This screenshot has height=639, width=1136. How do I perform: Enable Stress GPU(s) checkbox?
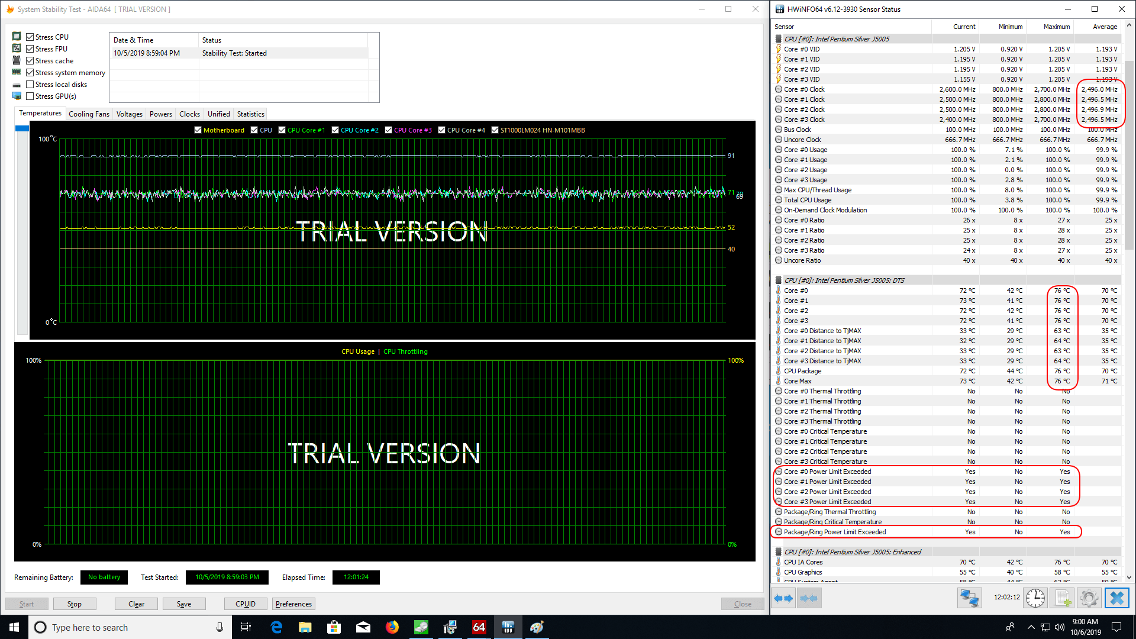tap(30, 96)
